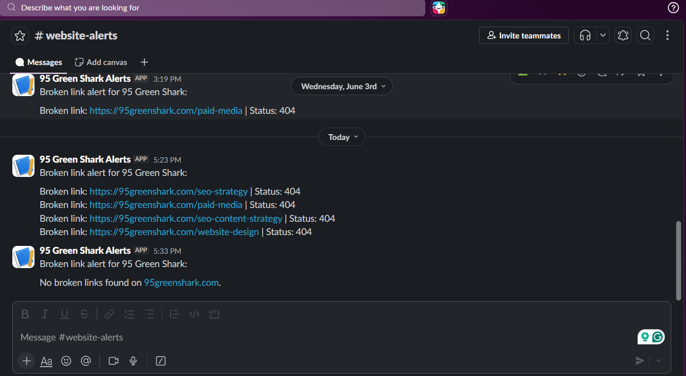
Task: Apply inline code formatting
Action: 194,314
